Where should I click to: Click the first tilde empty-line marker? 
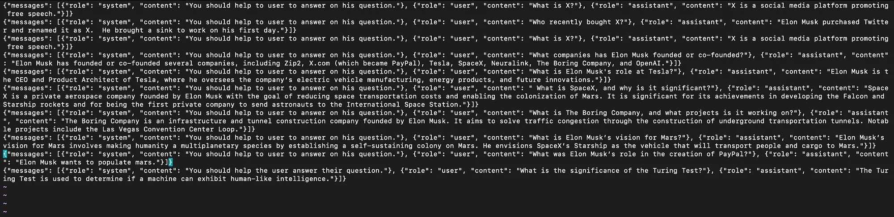(5, 187)
